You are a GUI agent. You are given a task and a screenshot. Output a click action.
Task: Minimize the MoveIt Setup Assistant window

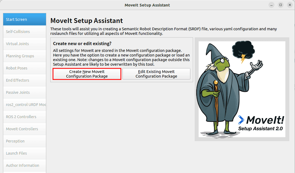pyautogui.click(x=272, y=5)
